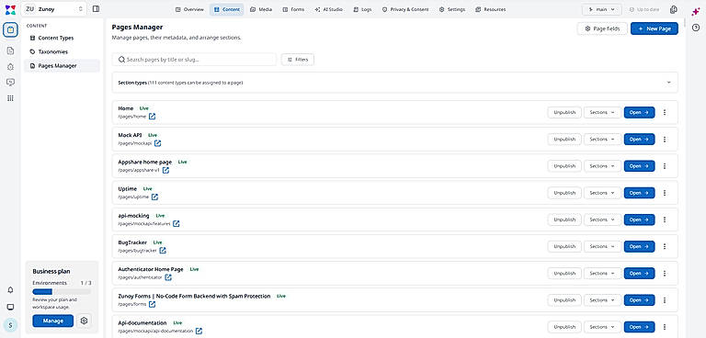Open Sections dropdown for BugTracker row
The height and width of the screenshot is (338, 706).
click(x=602, y=247)
